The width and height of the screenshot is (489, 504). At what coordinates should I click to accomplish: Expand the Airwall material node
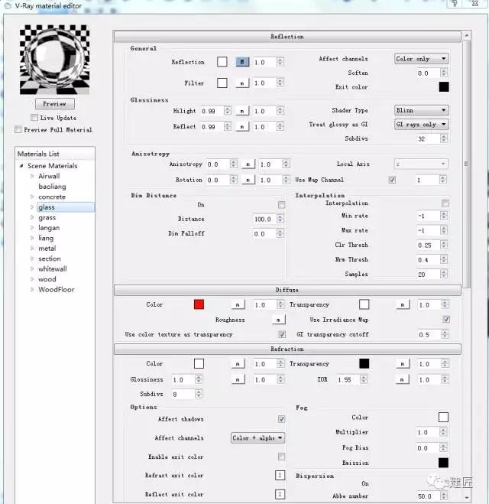click(x=32, y=176)
